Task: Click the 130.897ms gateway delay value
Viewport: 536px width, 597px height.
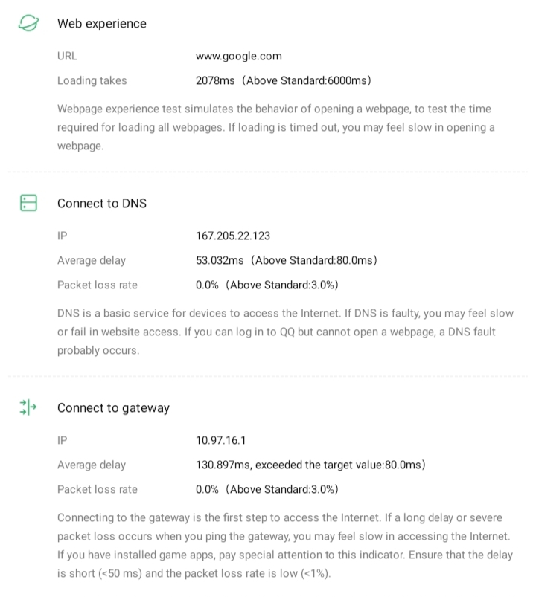Action: click(x=310, y=465)
